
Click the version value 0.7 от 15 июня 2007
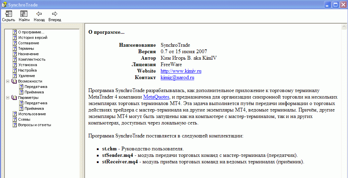pyautogui.click(x=184, y=52)
